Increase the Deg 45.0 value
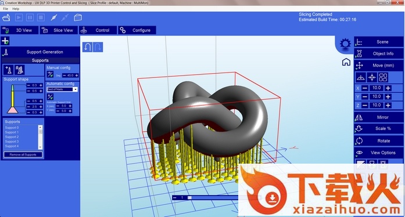 pyautogui.click(x=77, y=75)
